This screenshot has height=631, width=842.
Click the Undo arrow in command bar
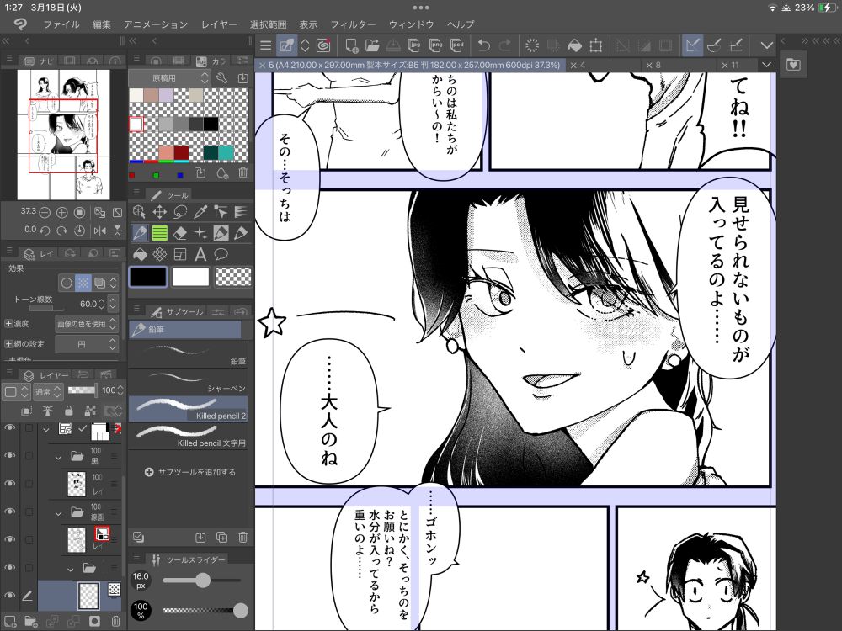484,45
